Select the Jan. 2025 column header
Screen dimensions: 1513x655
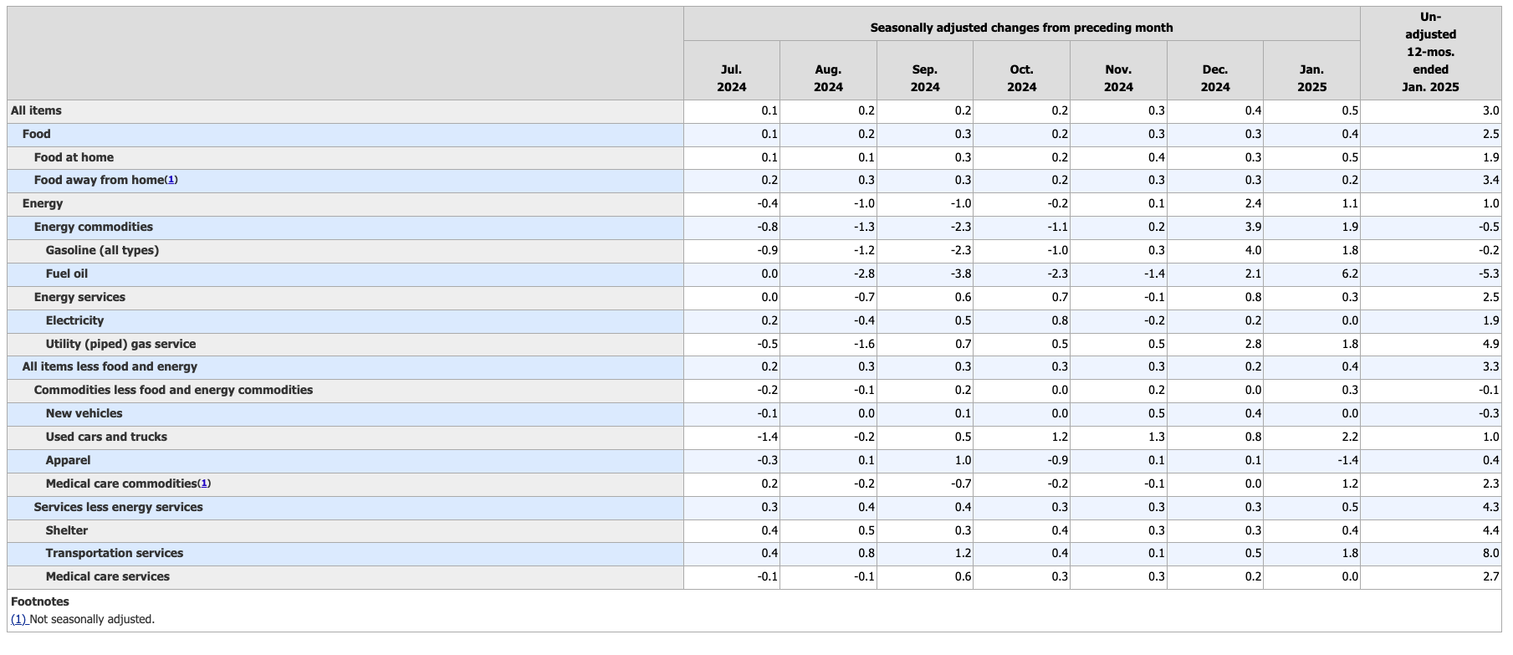(1311, 79)
